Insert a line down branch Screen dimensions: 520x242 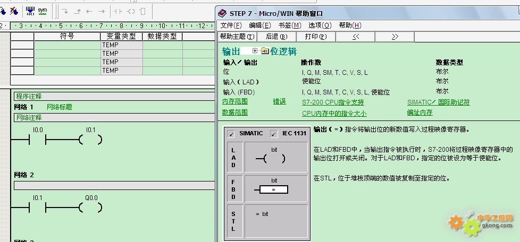coord(65,12)
